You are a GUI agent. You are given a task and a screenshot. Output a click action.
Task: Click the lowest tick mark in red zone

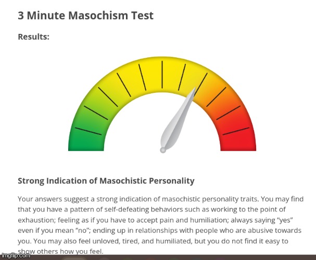point(236,131)
